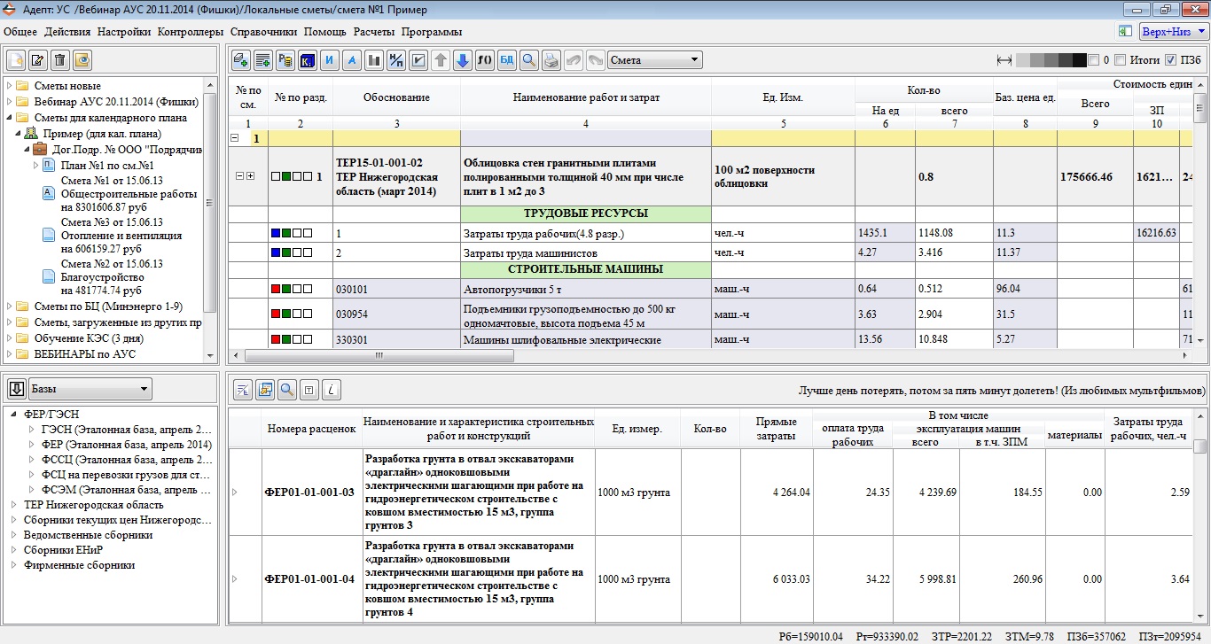Click the width arrows icon beside grey scale
This screenshot has height=644, width=1211.
[1004, 60]
